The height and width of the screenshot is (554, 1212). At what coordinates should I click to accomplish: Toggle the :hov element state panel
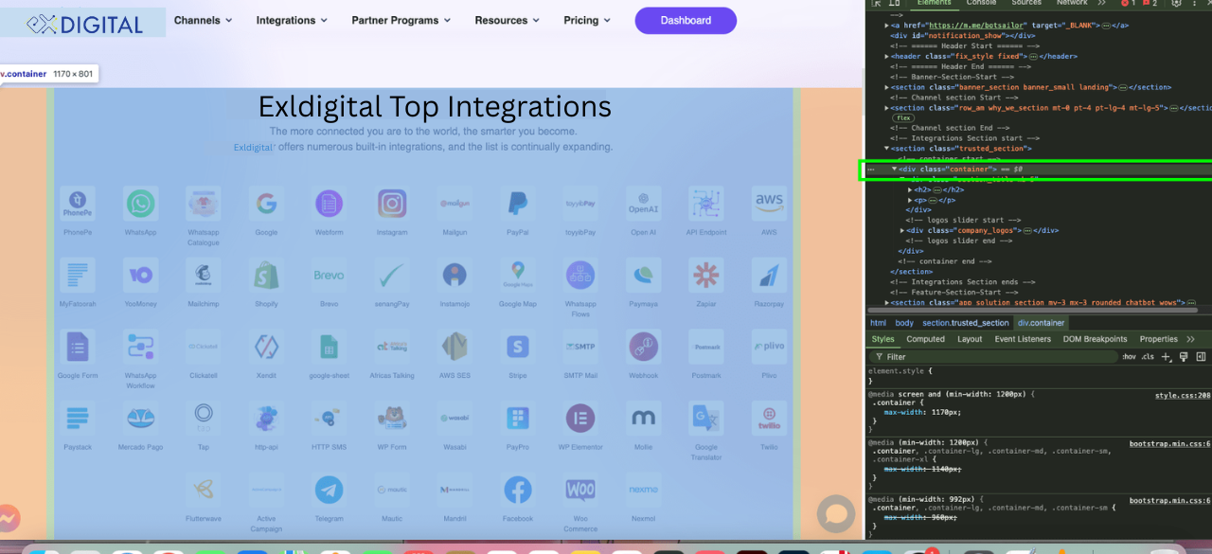[x=1129, y=357]
